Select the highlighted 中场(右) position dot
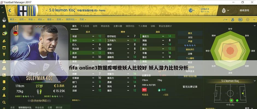 click(231, 100)
